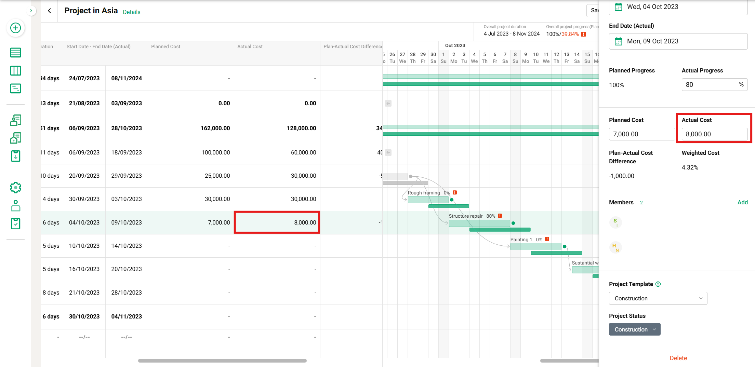Click Delete to remove the project
The width and height of the screenshot is (755, 367).
[678, 358]
